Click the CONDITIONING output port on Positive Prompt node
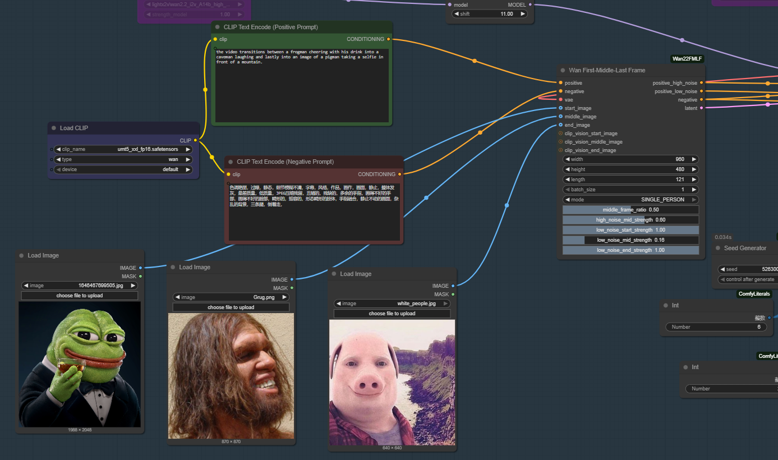This screenshot has width=778, height=460. (388, 39)
